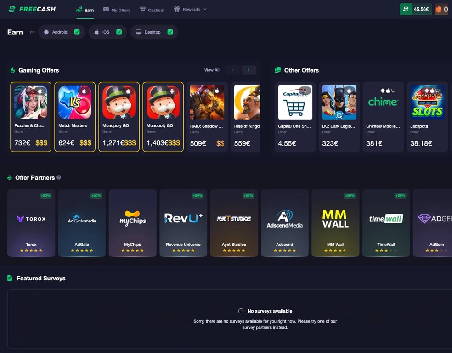Toggle the Android platform checkbox

pos(77,32)
